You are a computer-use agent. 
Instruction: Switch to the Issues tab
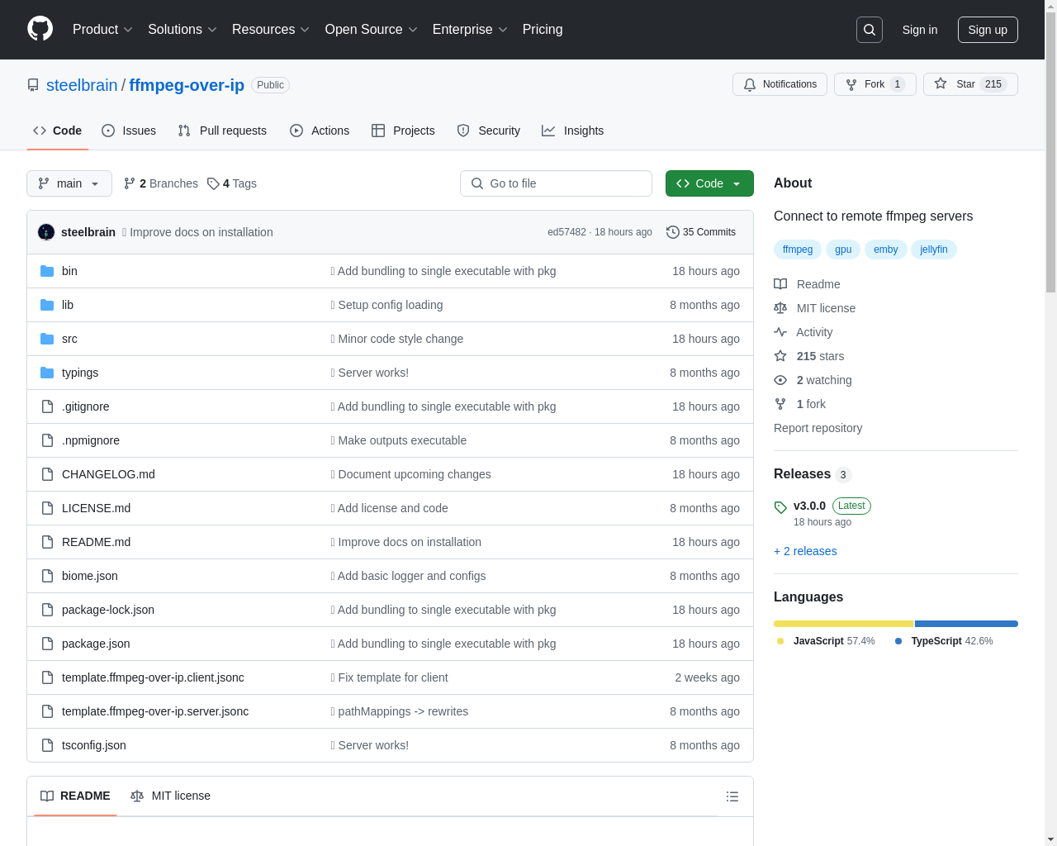(x=129, y=131)
